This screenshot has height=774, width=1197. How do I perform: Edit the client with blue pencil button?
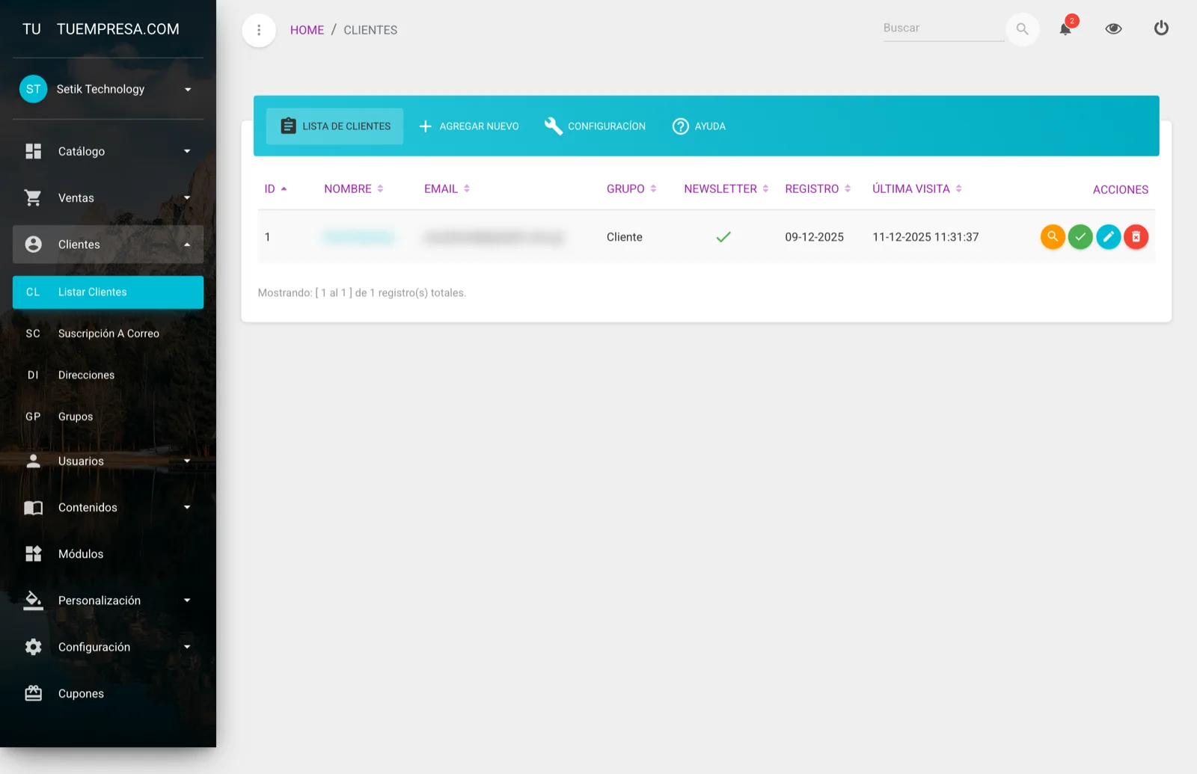(x=1108, y=237)
